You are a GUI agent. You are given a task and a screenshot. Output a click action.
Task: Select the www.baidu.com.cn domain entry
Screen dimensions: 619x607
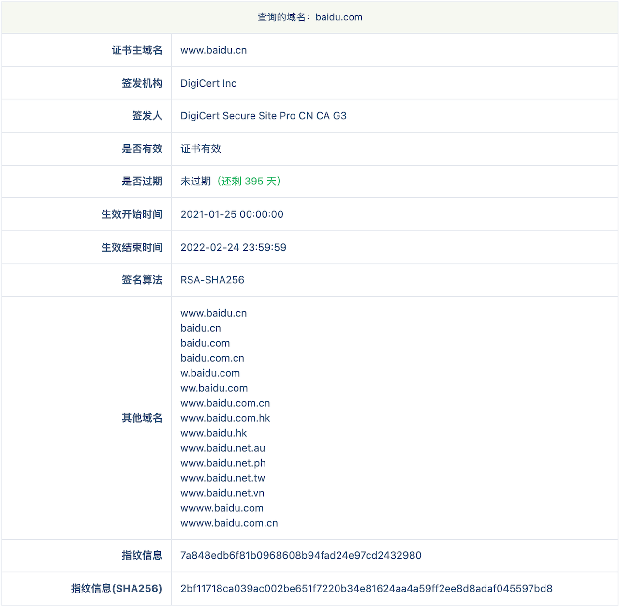(225, 403)
